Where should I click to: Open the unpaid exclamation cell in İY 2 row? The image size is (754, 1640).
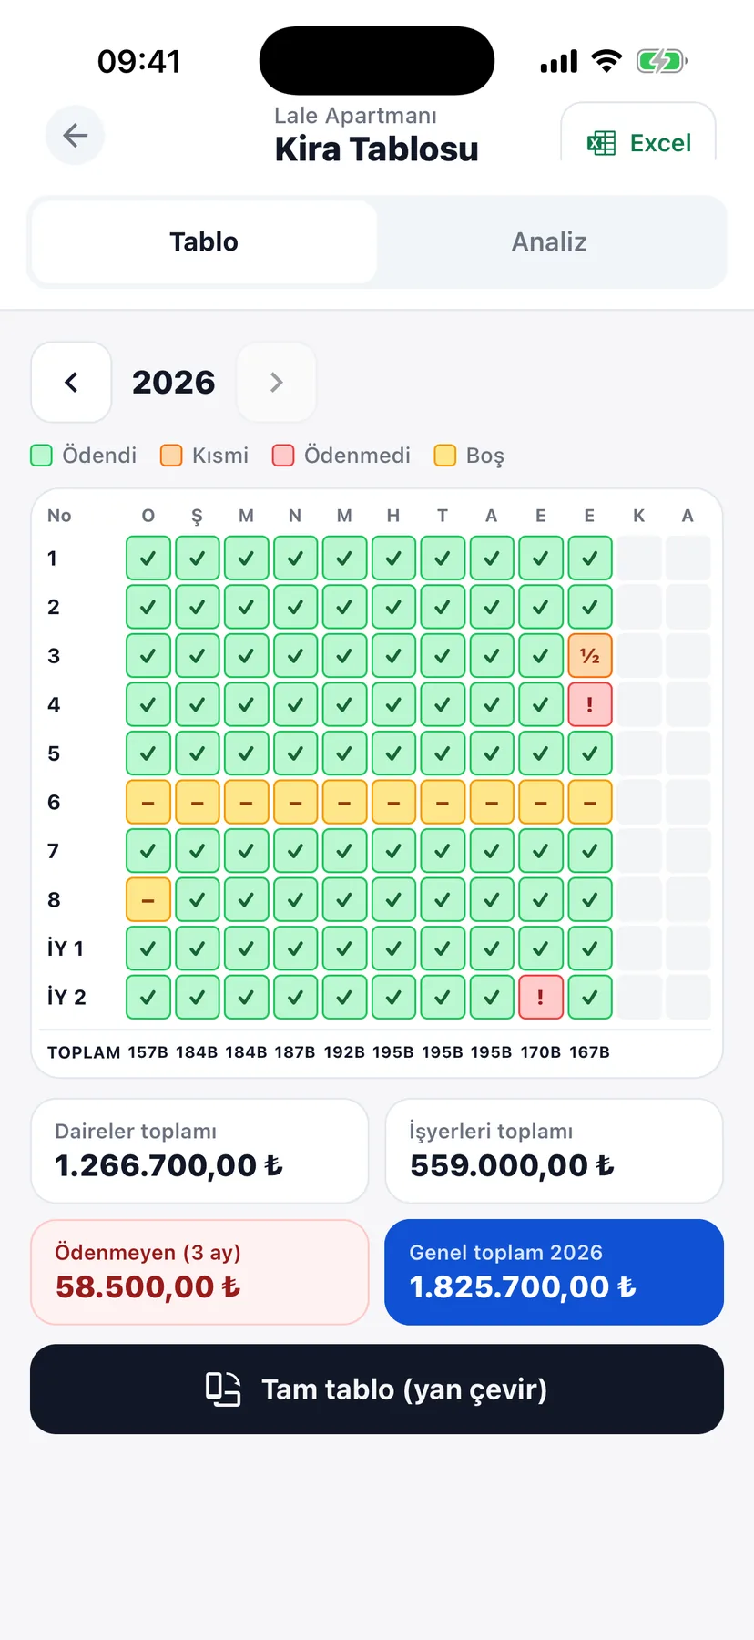[x=541, y=997]
